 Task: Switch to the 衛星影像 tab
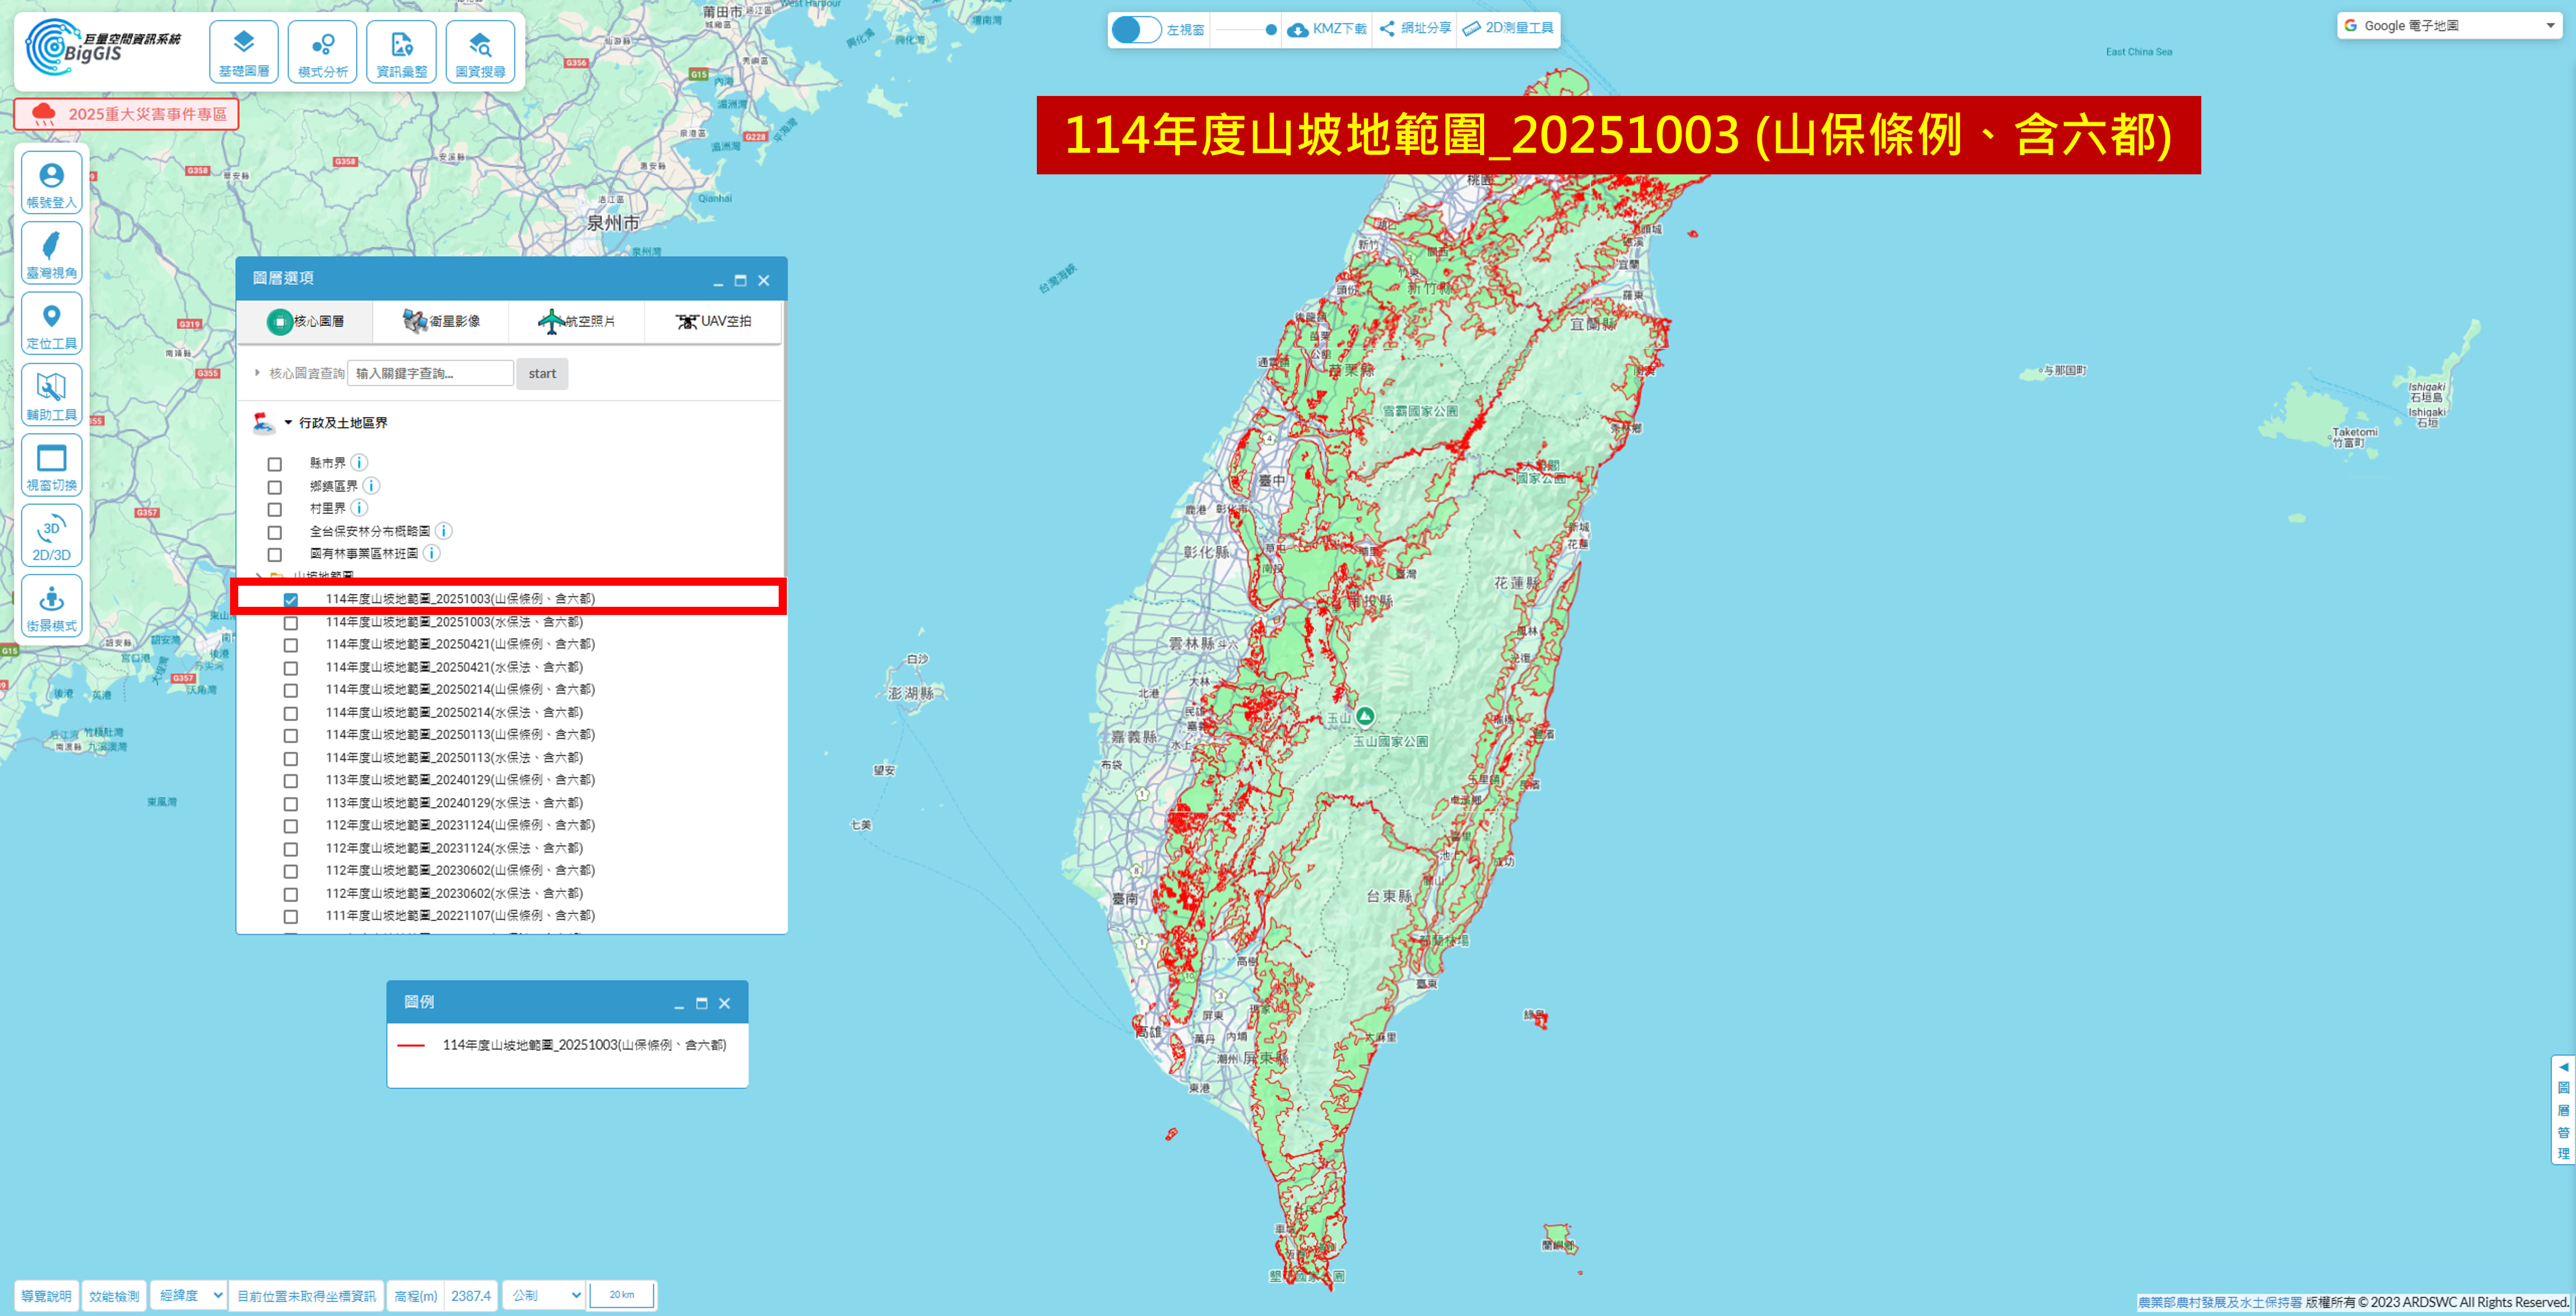(x=441, y=321)
